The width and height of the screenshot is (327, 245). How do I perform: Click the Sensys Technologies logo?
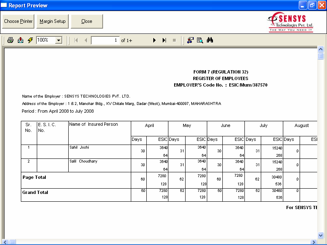coord(291,22)
